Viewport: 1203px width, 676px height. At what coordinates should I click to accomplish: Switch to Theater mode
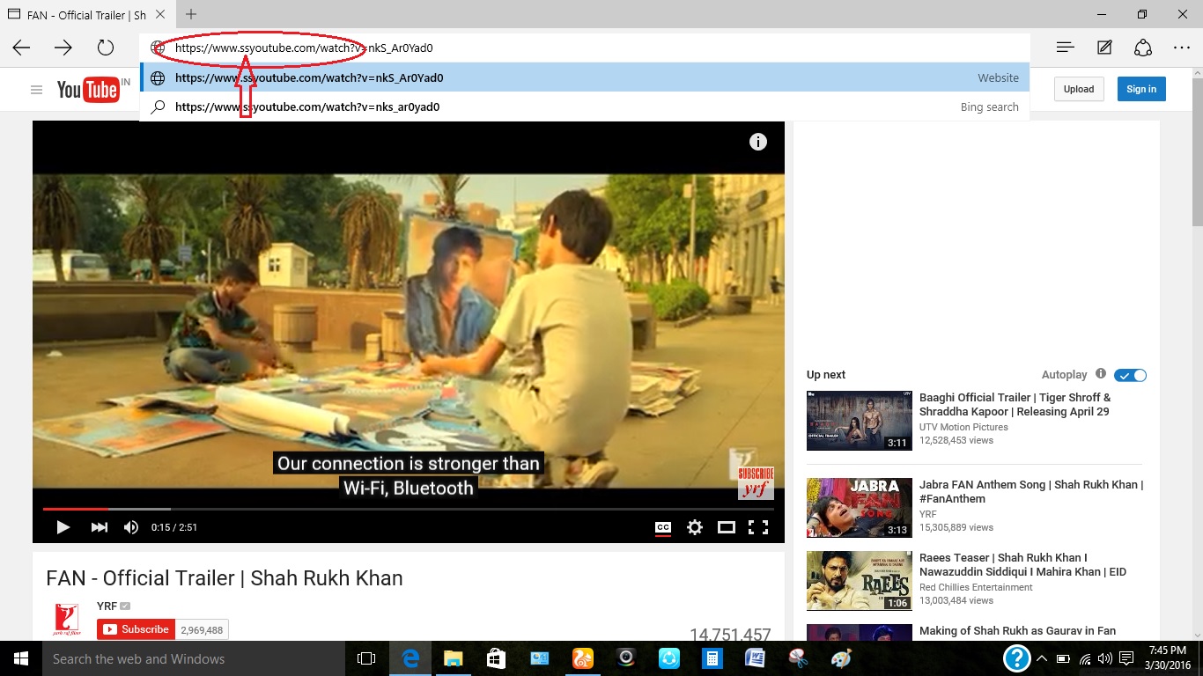pos(726,527)
